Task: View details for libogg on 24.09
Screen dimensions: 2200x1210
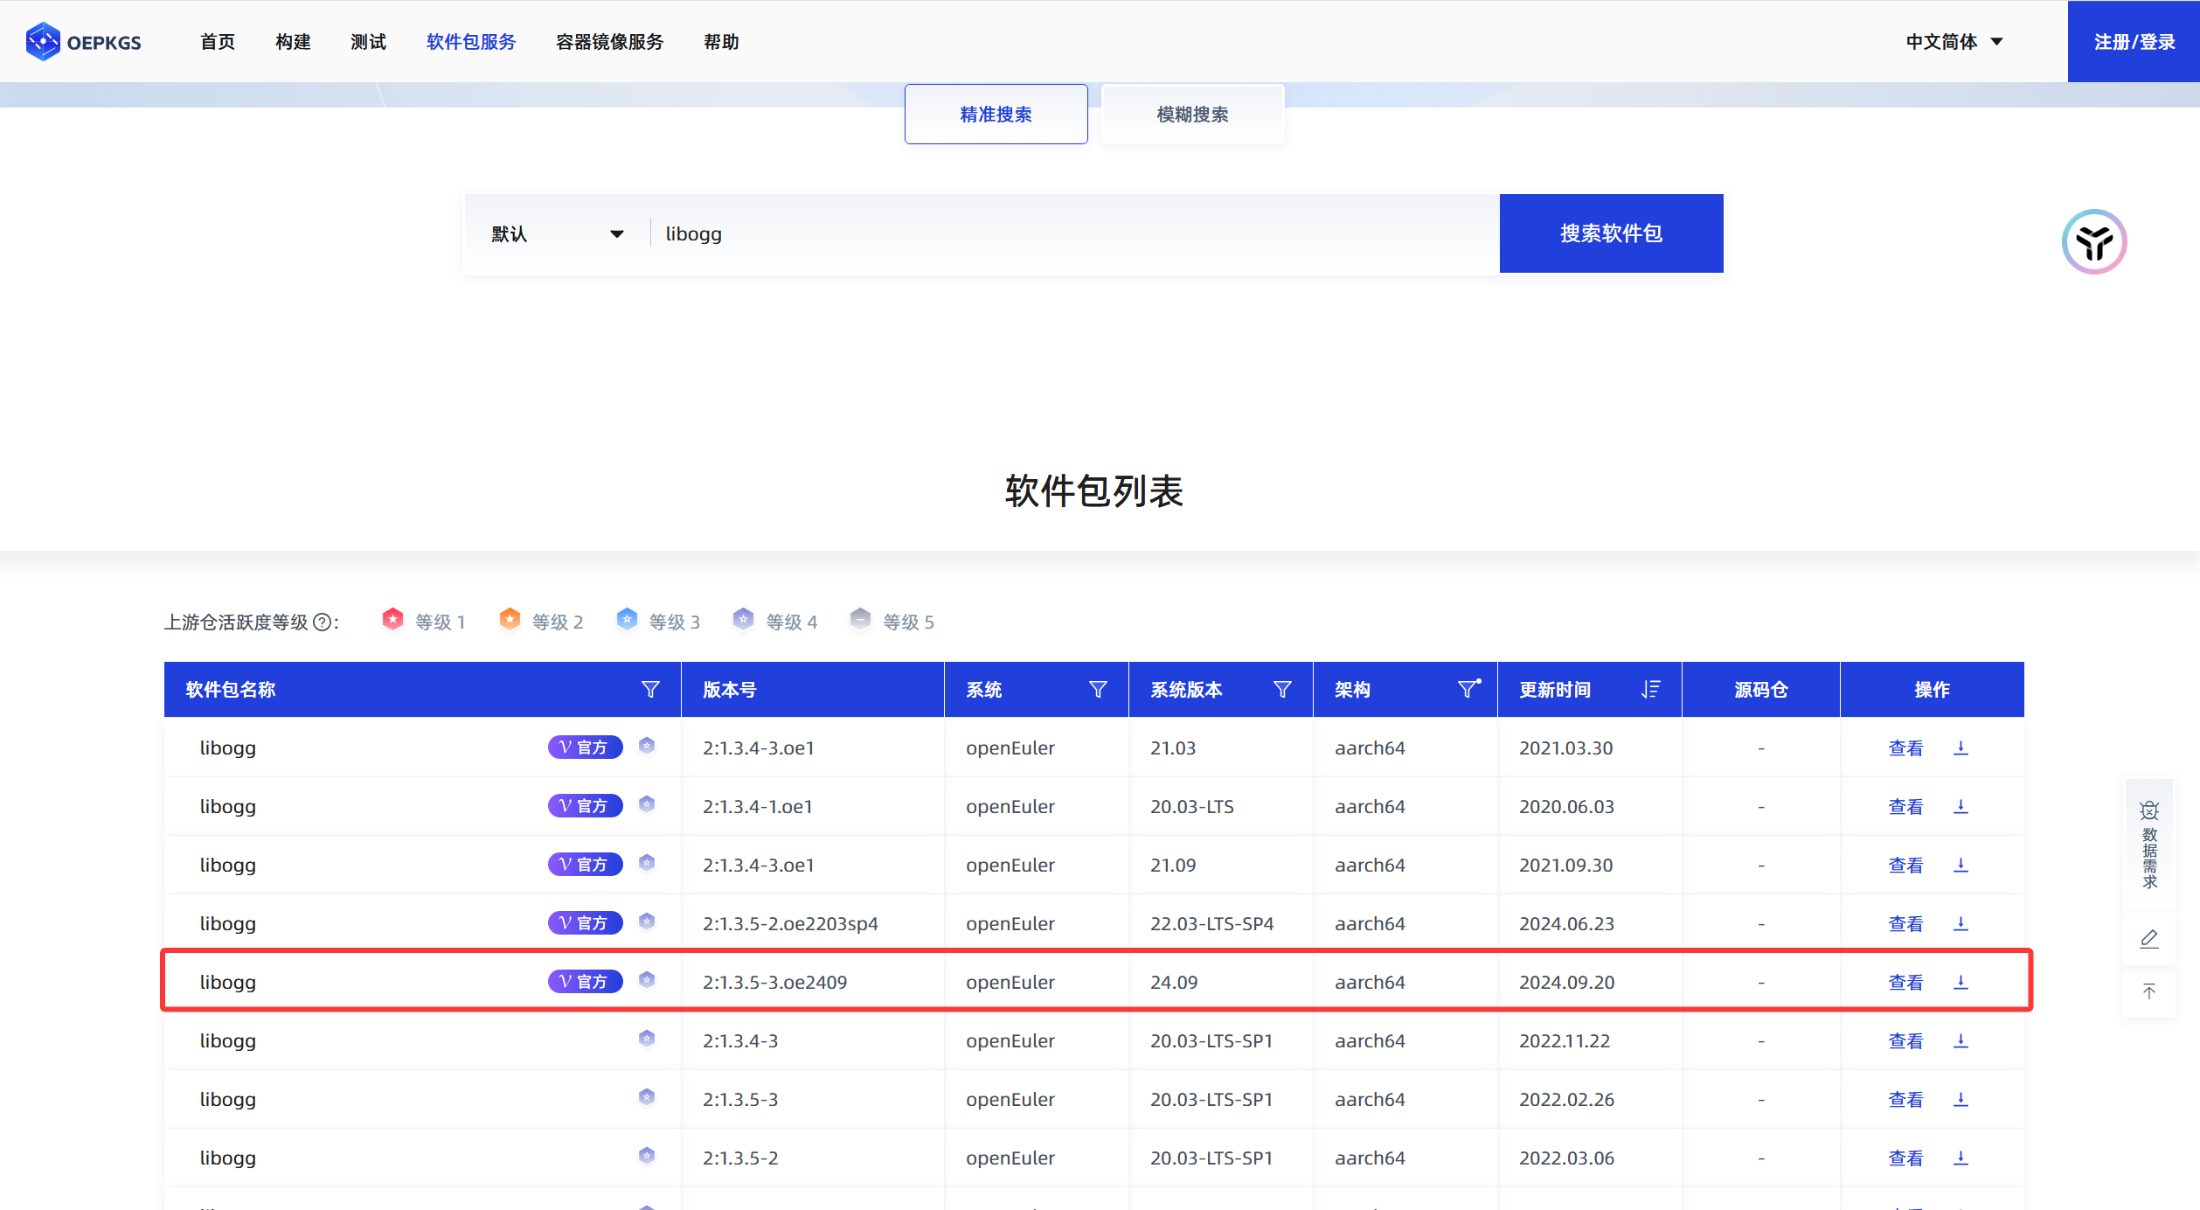Action: pos(1905,983)
